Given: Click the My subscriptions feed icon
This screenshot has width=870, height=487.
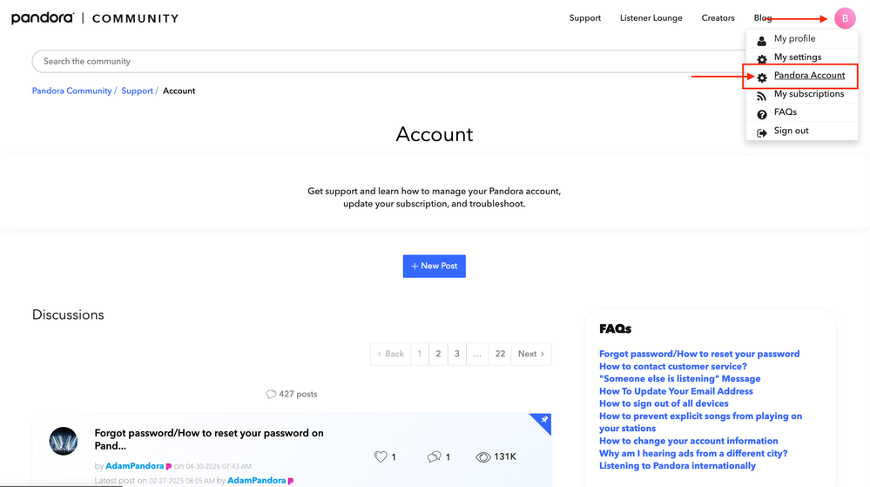Looking at the screenshot, I should coord(762,96).
